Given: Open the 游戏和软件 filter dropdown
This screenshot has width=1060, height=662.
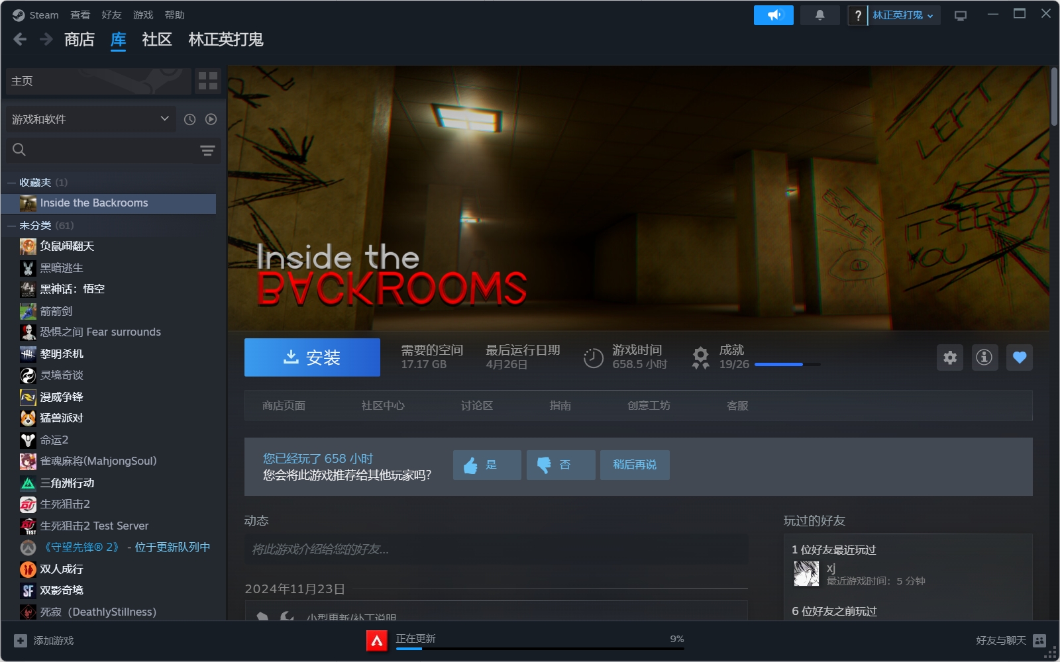Looking at the screenshot, I should pyautogui.click(x=91, y=119).
